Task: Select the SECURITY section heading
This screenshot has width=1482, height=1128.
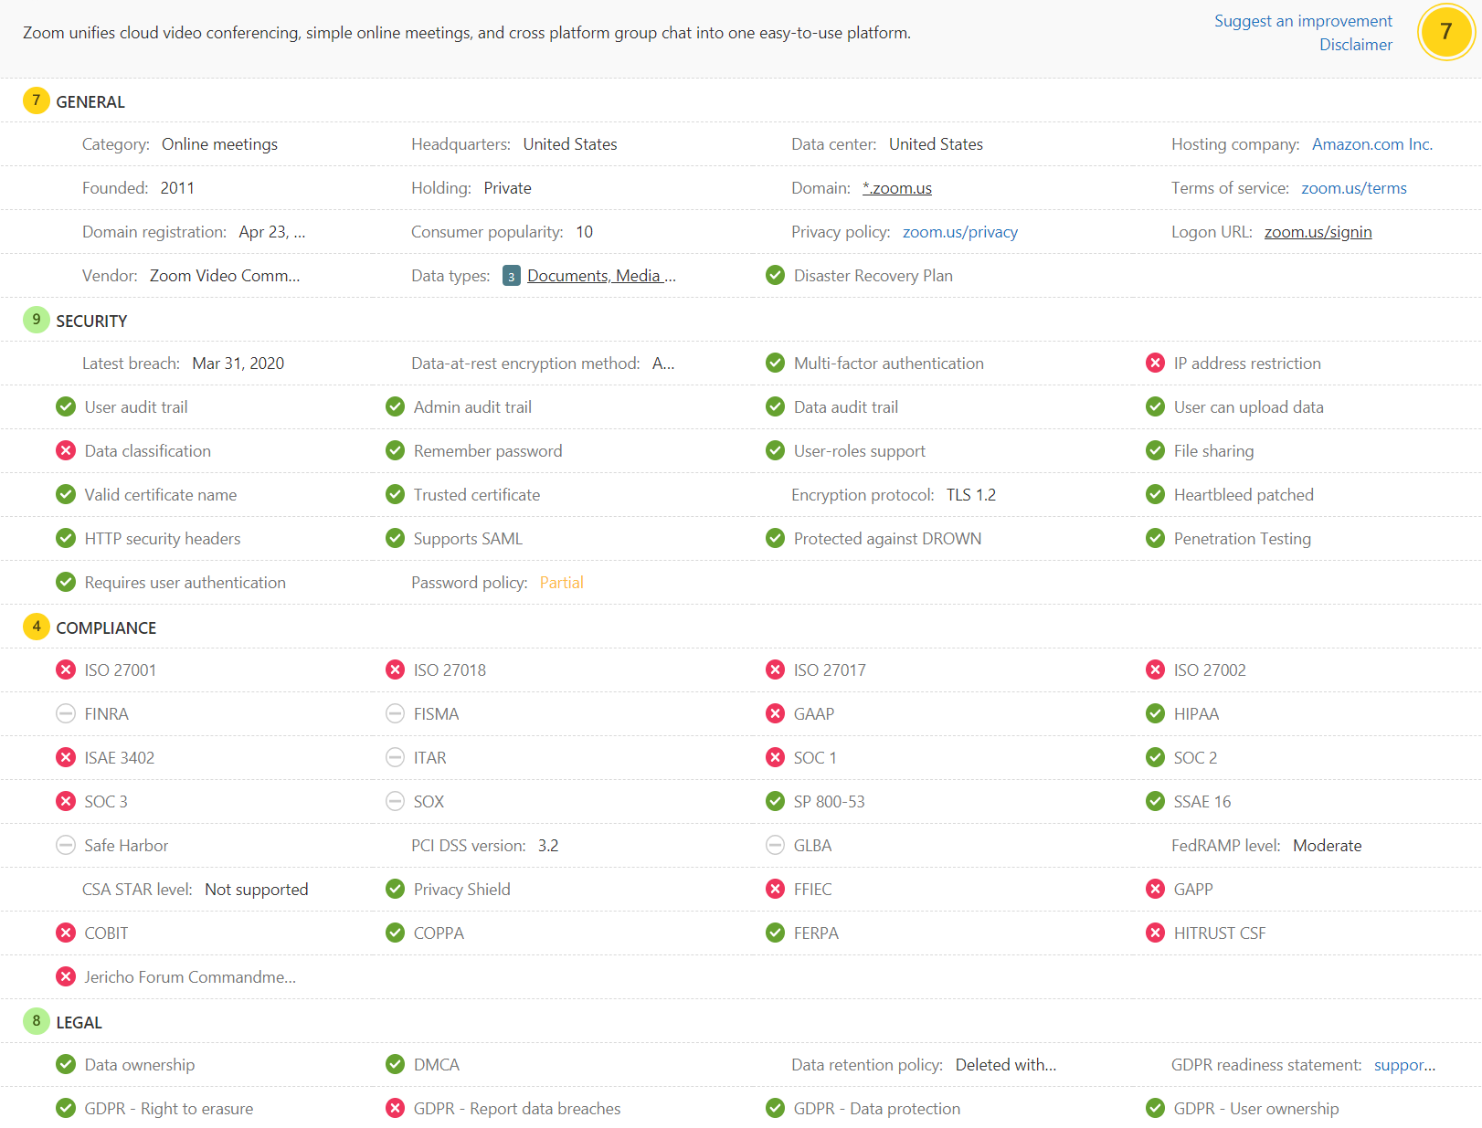Action: 91,322
